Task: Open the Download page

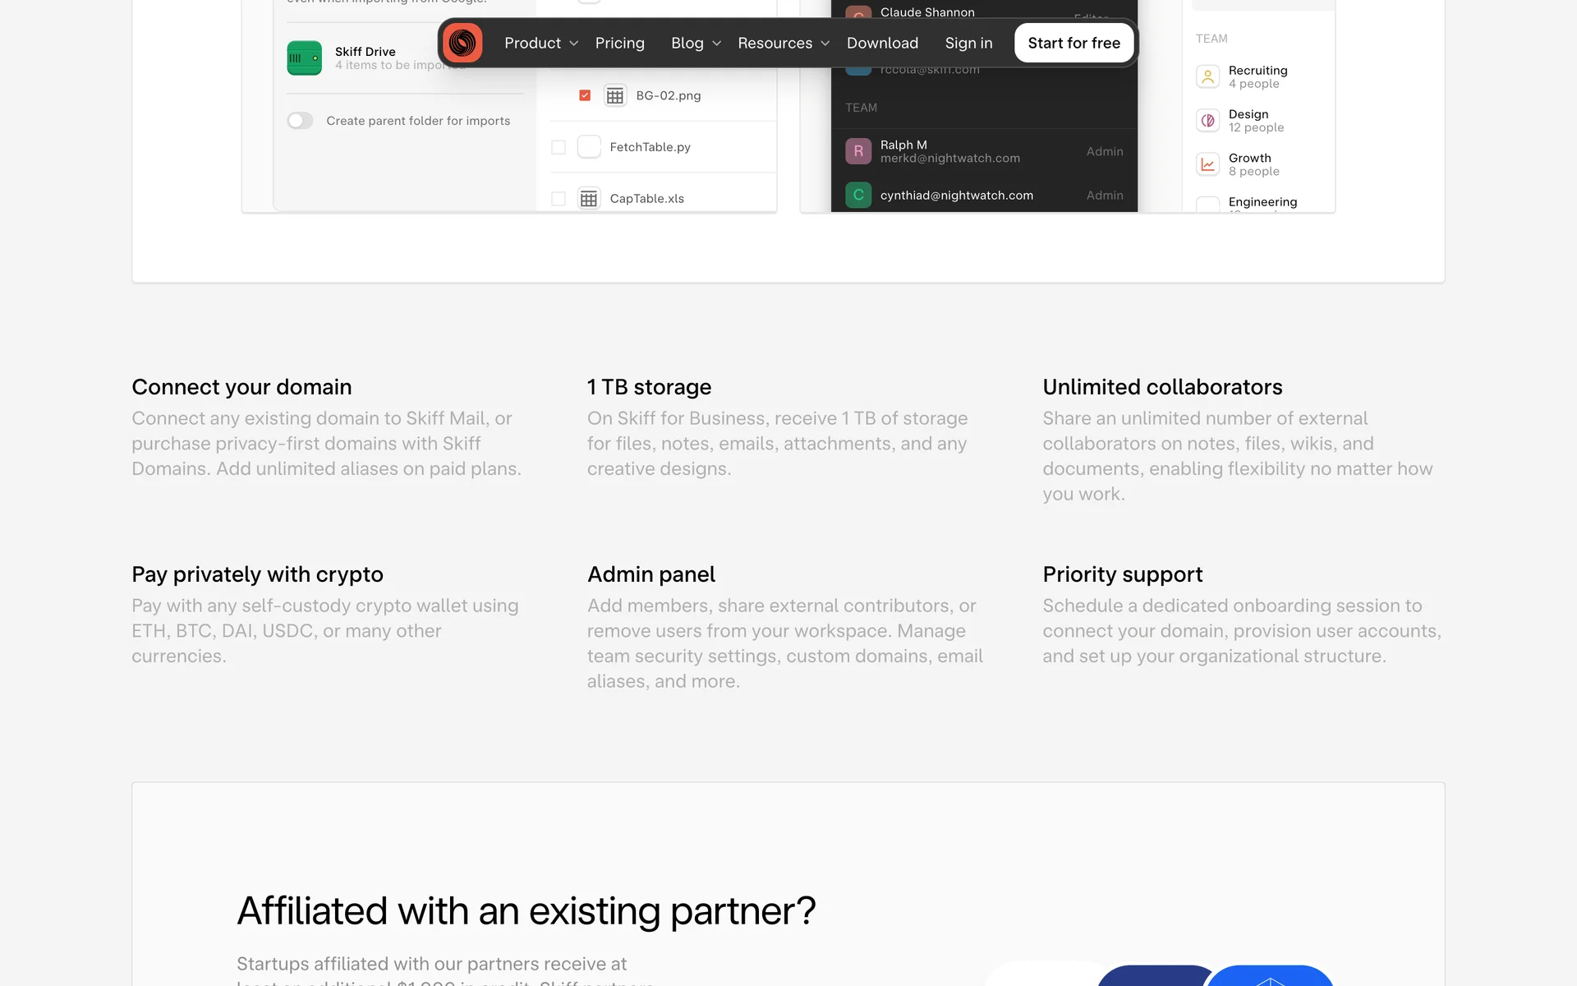Action: 882,43
